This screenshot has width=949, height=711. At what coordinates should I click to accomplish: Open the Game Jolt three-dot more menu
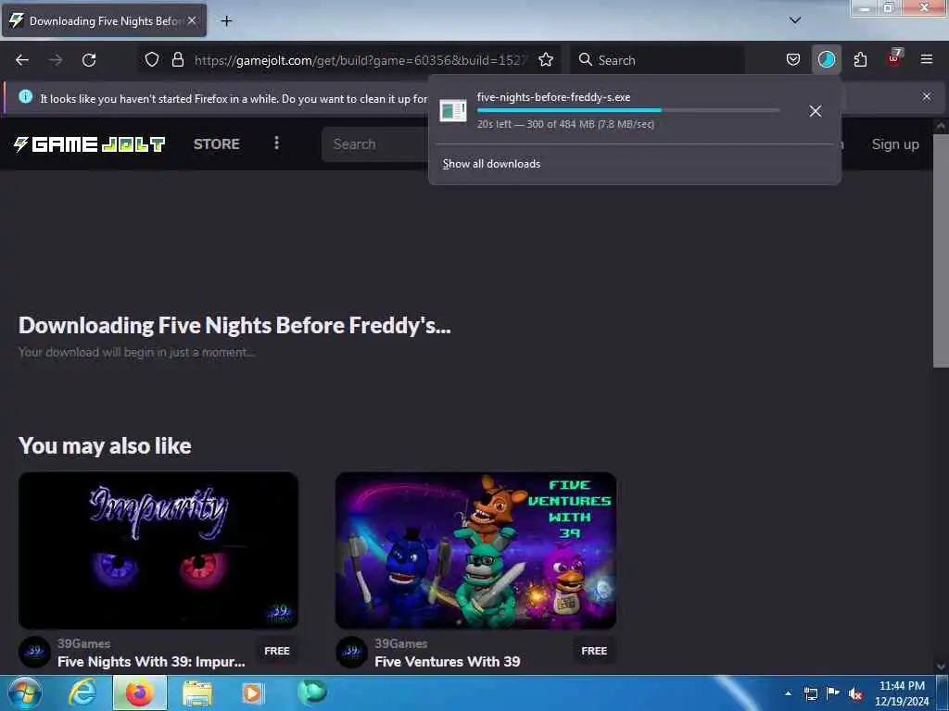coord(276,143)
